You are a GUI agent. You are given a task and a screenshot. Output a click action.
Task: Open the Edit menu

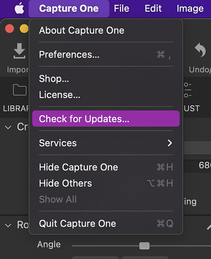click(x=153, y=8)
